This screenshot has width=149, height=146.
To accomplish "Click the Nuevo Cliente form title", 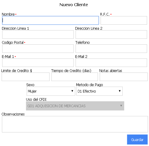I will (74, 5).
